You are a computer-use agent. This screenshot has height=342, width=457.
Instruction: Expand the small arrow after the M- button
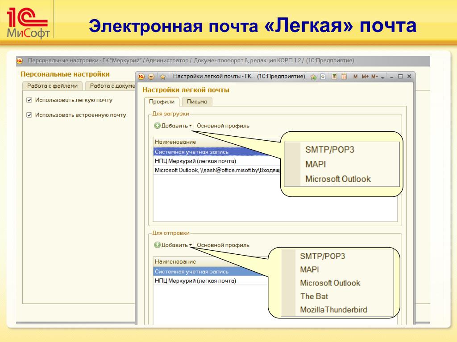point(382,77)
